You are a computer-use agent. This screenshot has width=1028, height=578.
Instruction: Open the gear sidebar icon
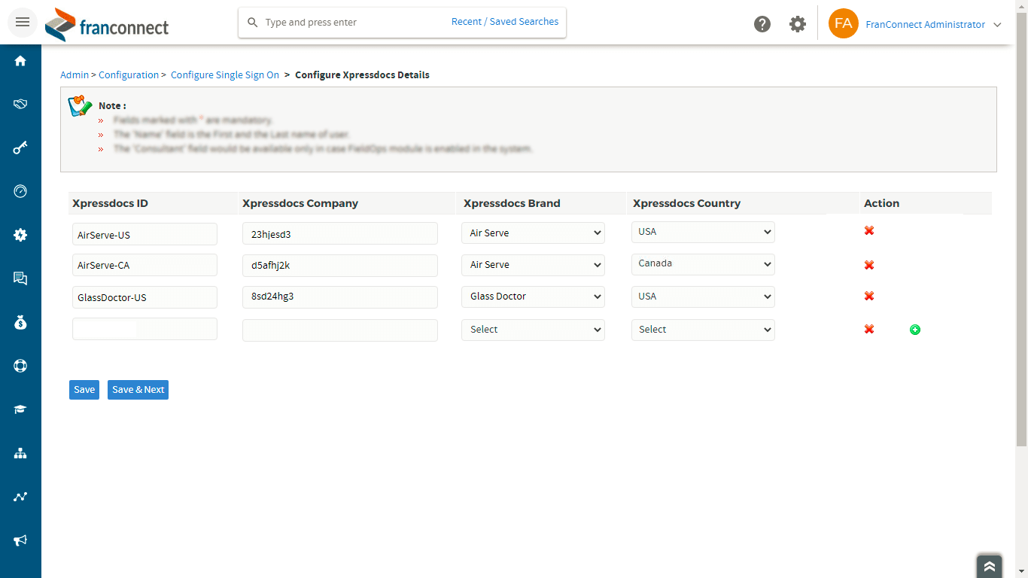20,235
